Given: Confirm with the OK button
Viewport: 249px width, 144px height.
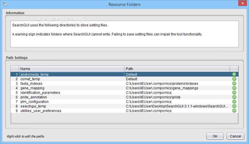Looking at the screenshot, I should pyautogui.click(x=215, y=136).
